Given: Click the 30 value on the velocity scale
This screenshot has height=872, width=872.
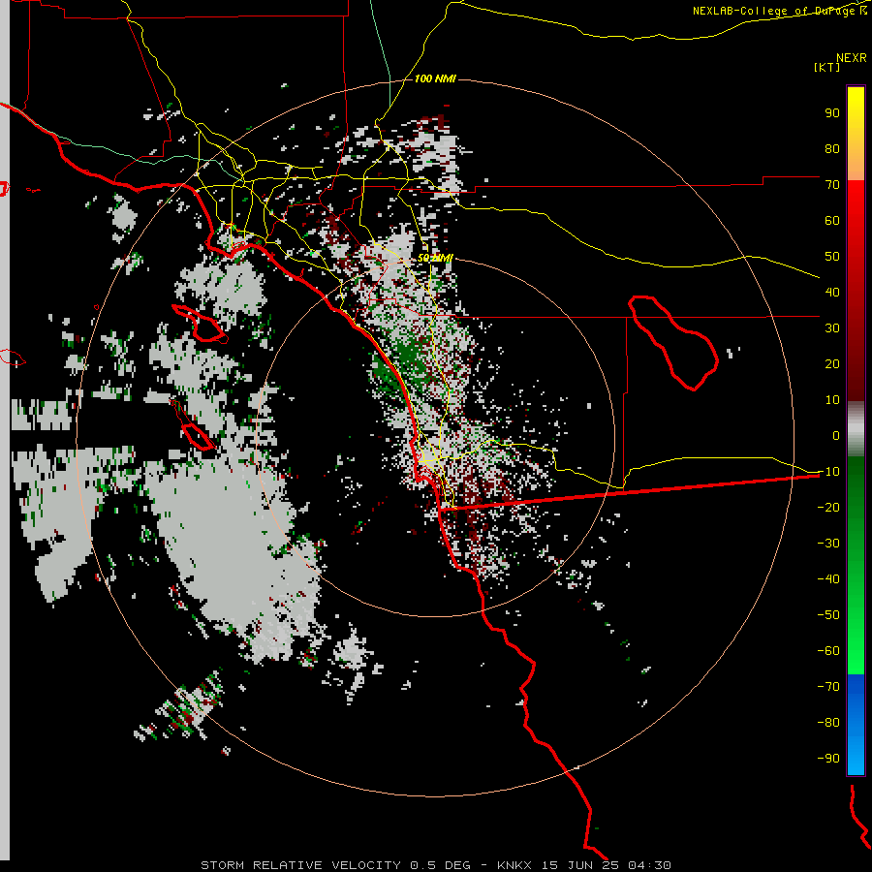Looking at the screenshot, I should pos(832,328).
